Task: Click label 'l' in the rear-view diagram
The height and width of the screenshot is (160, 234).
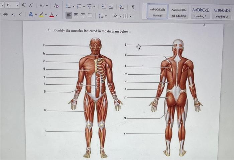Action: click(125, 66)
